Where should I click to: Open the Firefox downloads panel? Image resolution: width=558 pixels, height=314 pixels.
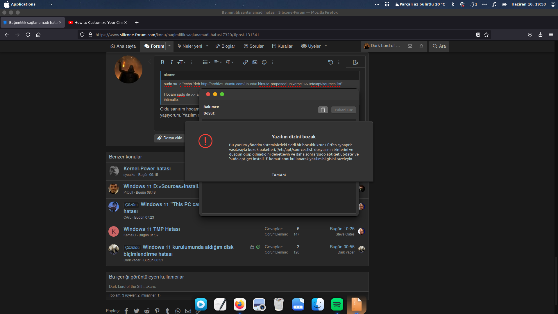point(540,35)
